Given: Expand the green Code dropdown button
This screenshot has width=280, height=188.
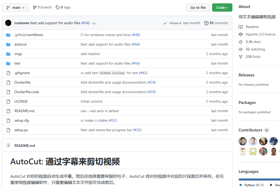Looking at the screenshot, I should (x=222, y=8).
